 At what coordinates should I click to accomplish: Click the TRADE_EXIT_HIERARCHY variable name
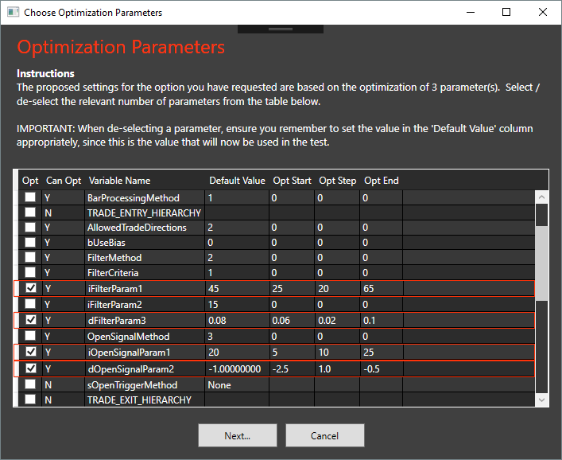pos(139,400)
